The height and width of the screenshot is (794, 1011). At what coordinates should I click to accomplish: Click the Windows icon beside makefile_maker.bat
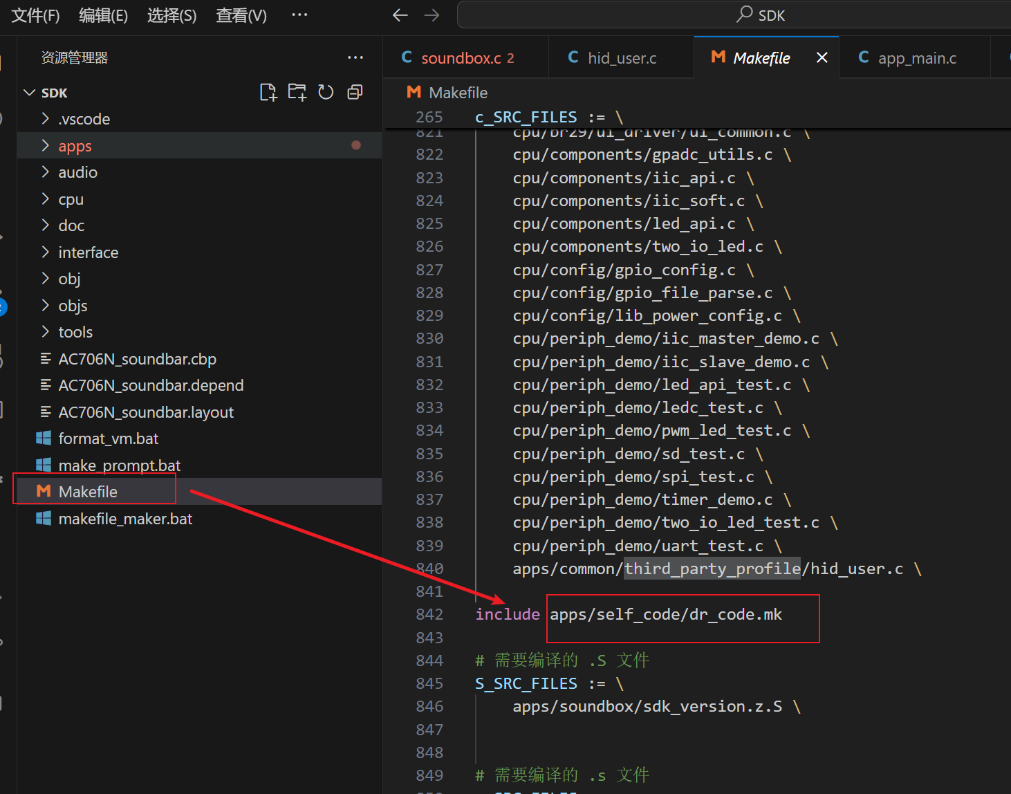coord(44,518)
